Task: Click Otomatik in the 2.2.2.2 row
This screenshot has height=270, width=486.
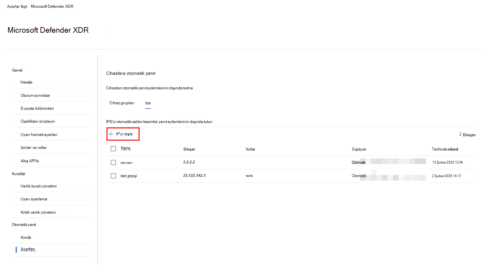Action: coord(359,163)
